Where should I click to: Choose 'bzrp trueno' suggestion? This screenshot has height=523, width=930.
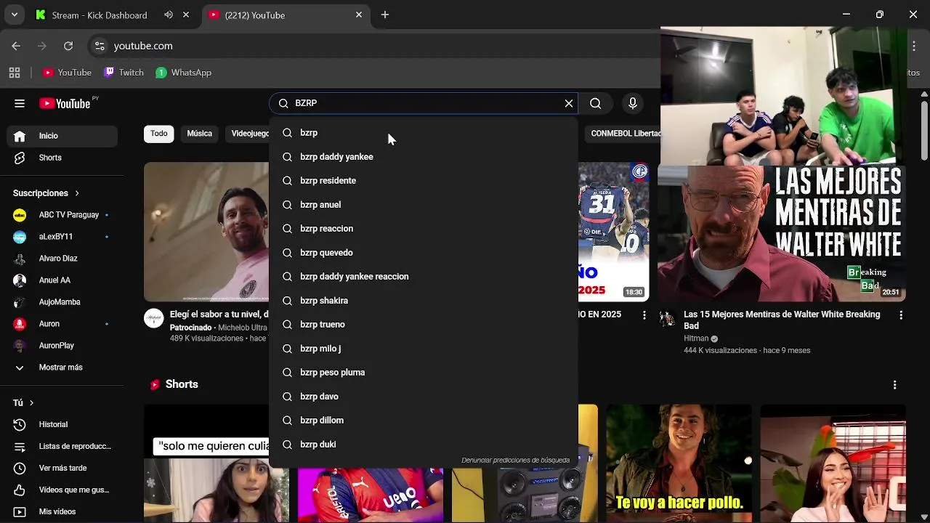424,325
